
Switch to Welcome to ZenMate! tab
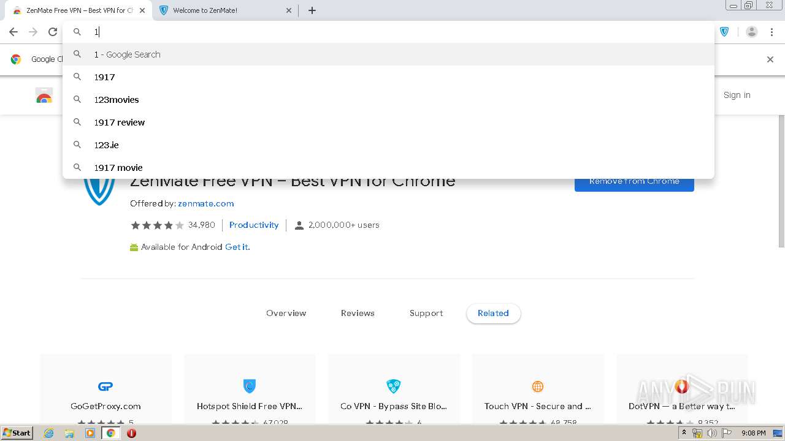(x=226, y=10)
